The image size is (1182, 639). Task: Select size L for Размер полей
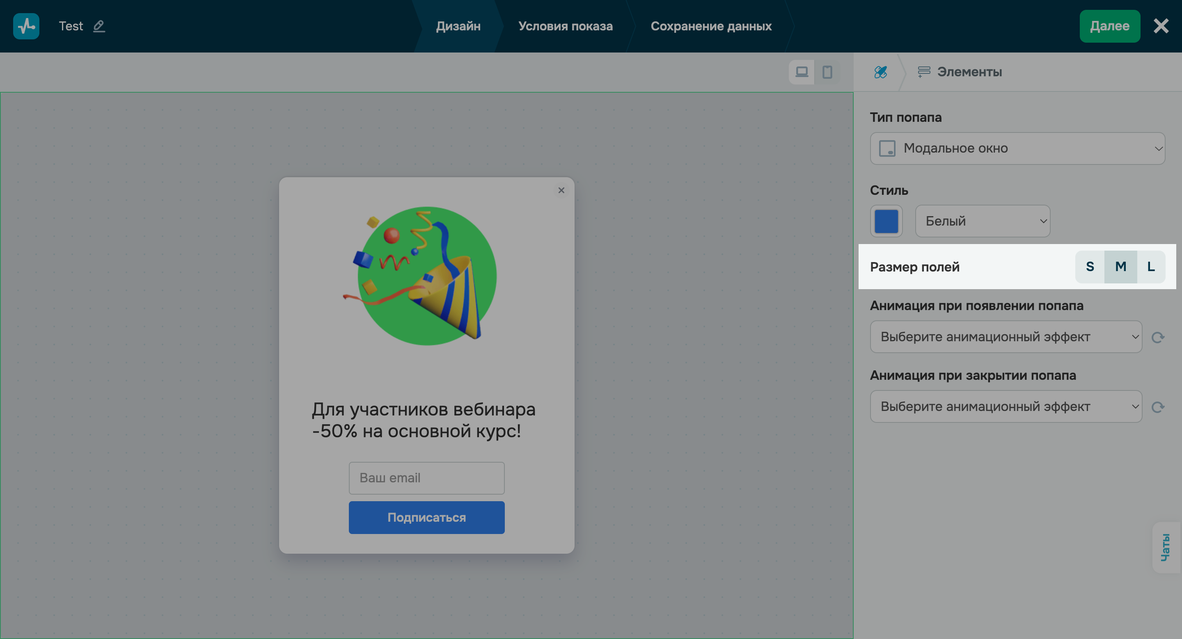tap(1151, 267)
